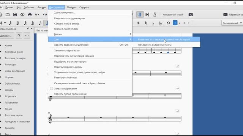Toggle the Захват изображения checkbox
Viewport: 243px width, 136px height.
click(52, 88)
